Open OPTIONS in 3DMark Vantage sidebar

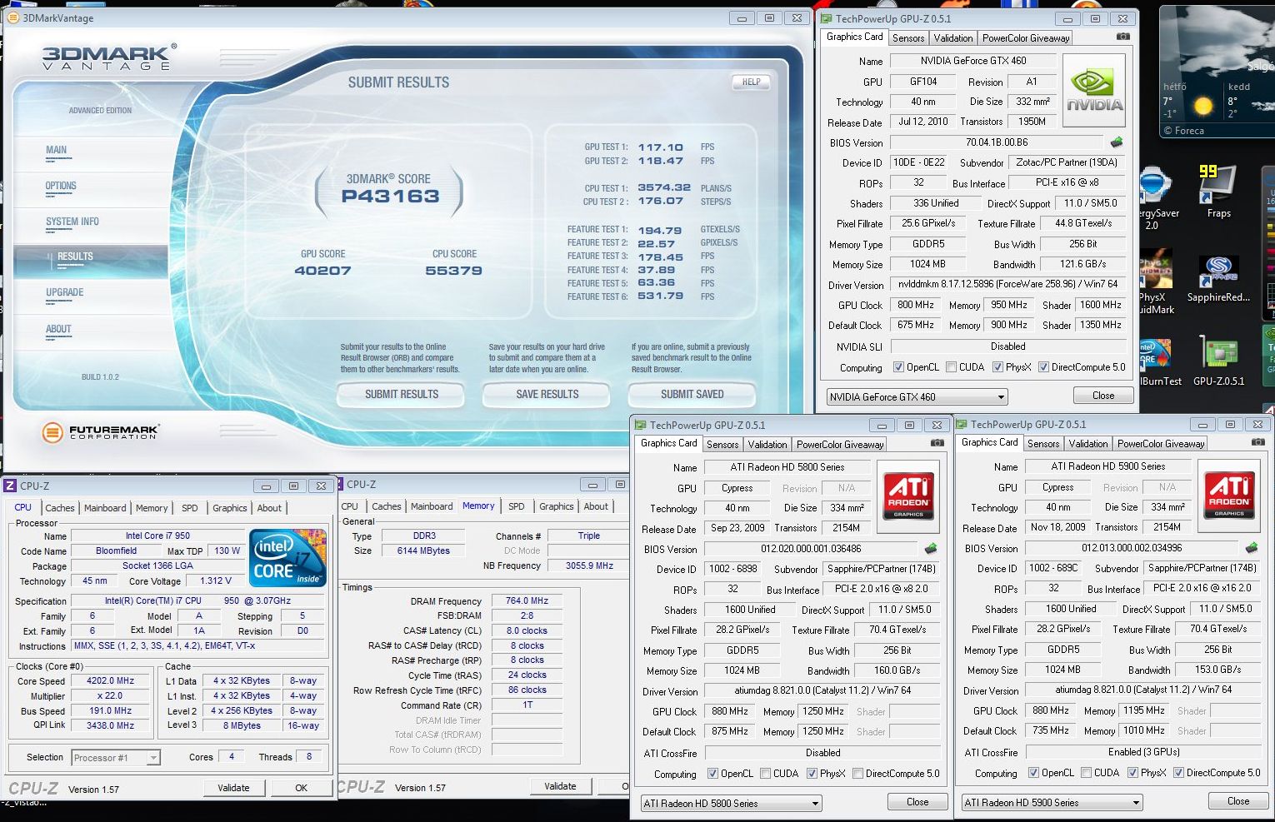[x=61, y=186]
